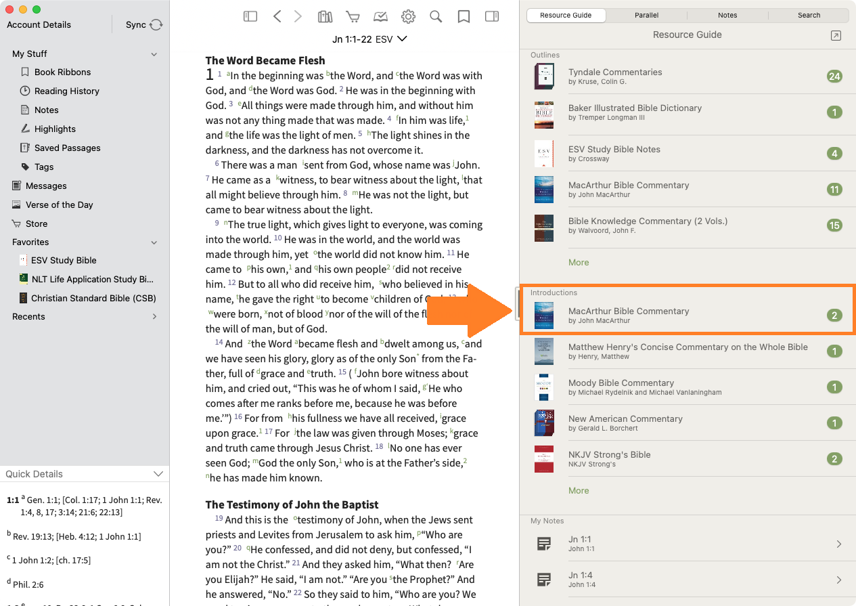Switch to the Notes tab

pyautogui.click(x=727, y=15)
